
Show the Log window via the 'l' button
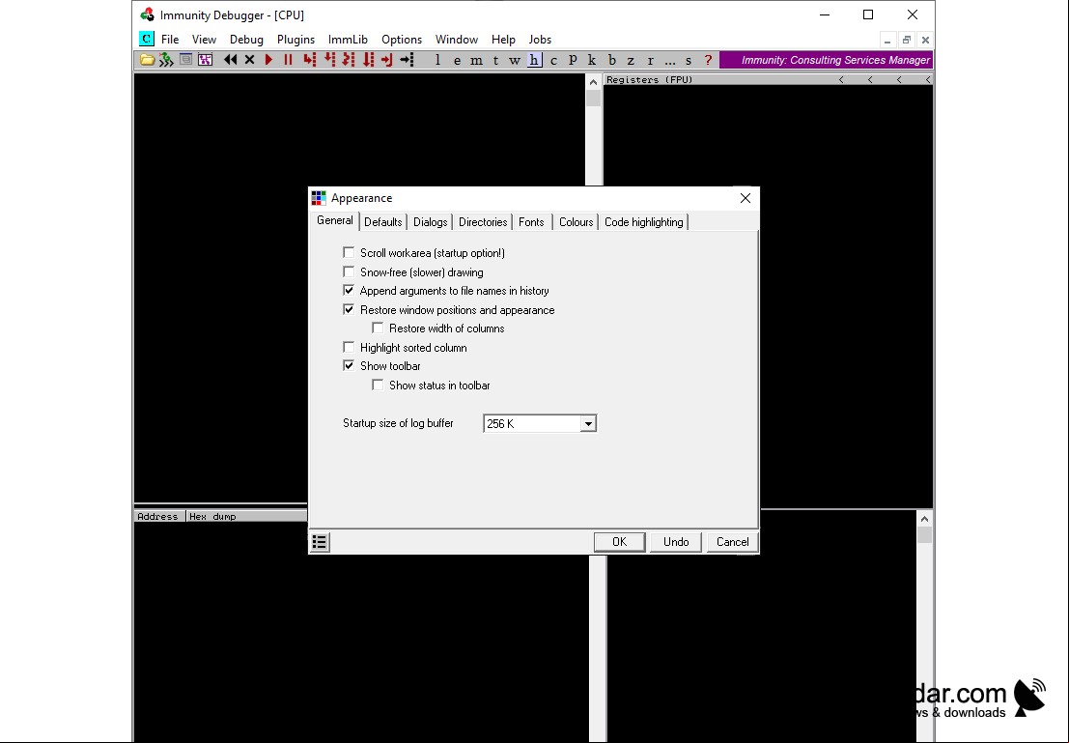point(437,60)
